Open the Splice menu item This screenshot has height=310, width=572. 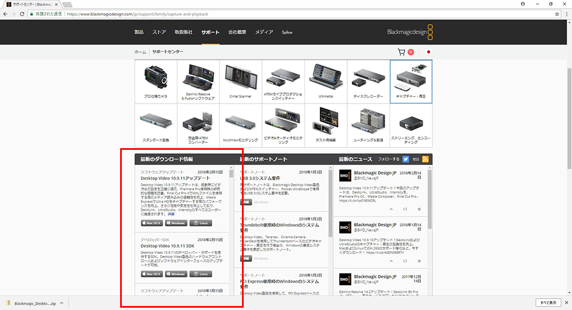pyautogui.click(x=287, y=32)
